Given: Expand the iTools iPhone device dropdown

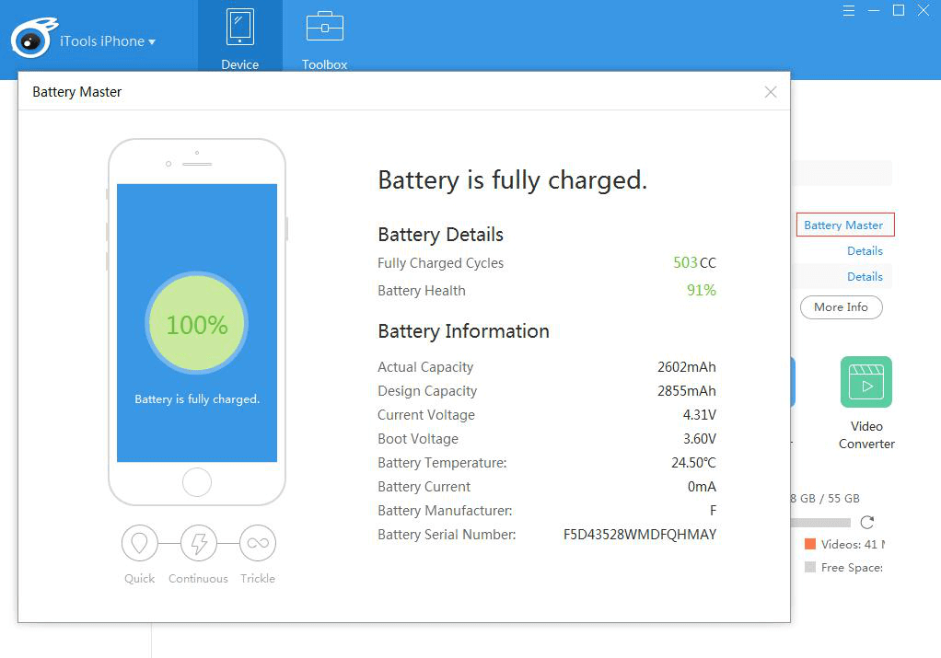Looking at the screenshot, I should 108,41.
